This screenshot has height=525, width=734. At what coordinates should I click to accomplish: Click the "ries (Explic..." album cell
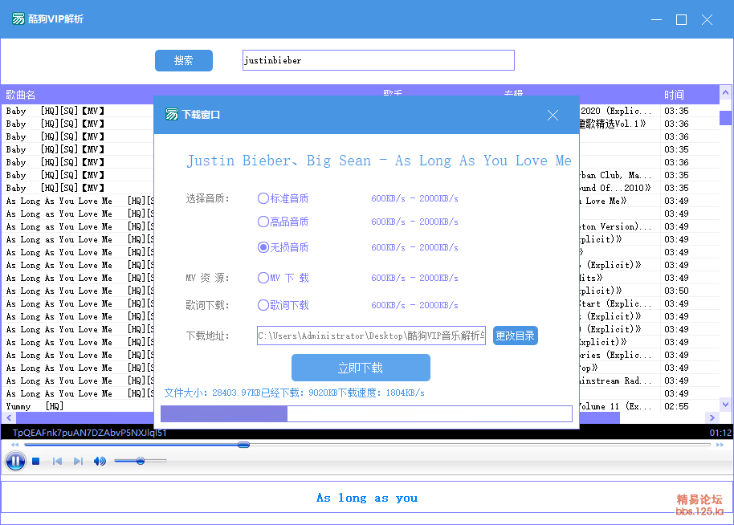(616, 355)
